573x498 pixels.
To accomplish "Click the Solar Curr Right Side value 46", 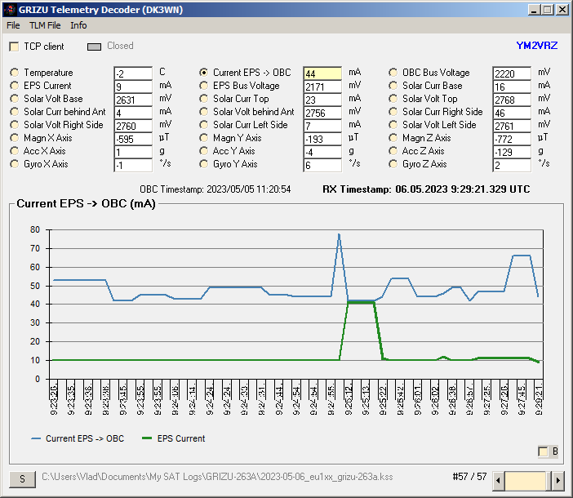I will tap(512, 113).
